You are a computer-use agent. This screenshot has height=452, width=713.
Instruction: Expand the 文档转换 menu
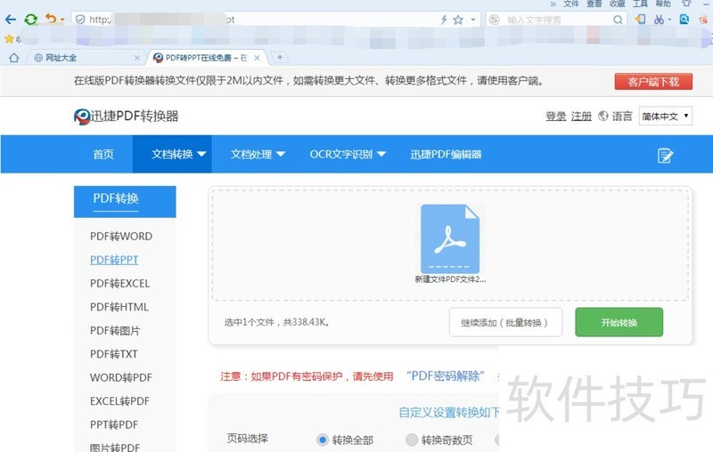point(179,154)
